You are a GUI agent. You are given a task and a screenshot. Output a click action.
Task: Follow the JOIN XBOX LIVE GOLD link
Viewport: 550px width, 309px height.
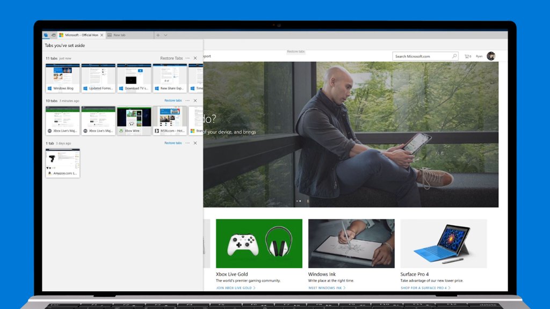tap(236, 288)
